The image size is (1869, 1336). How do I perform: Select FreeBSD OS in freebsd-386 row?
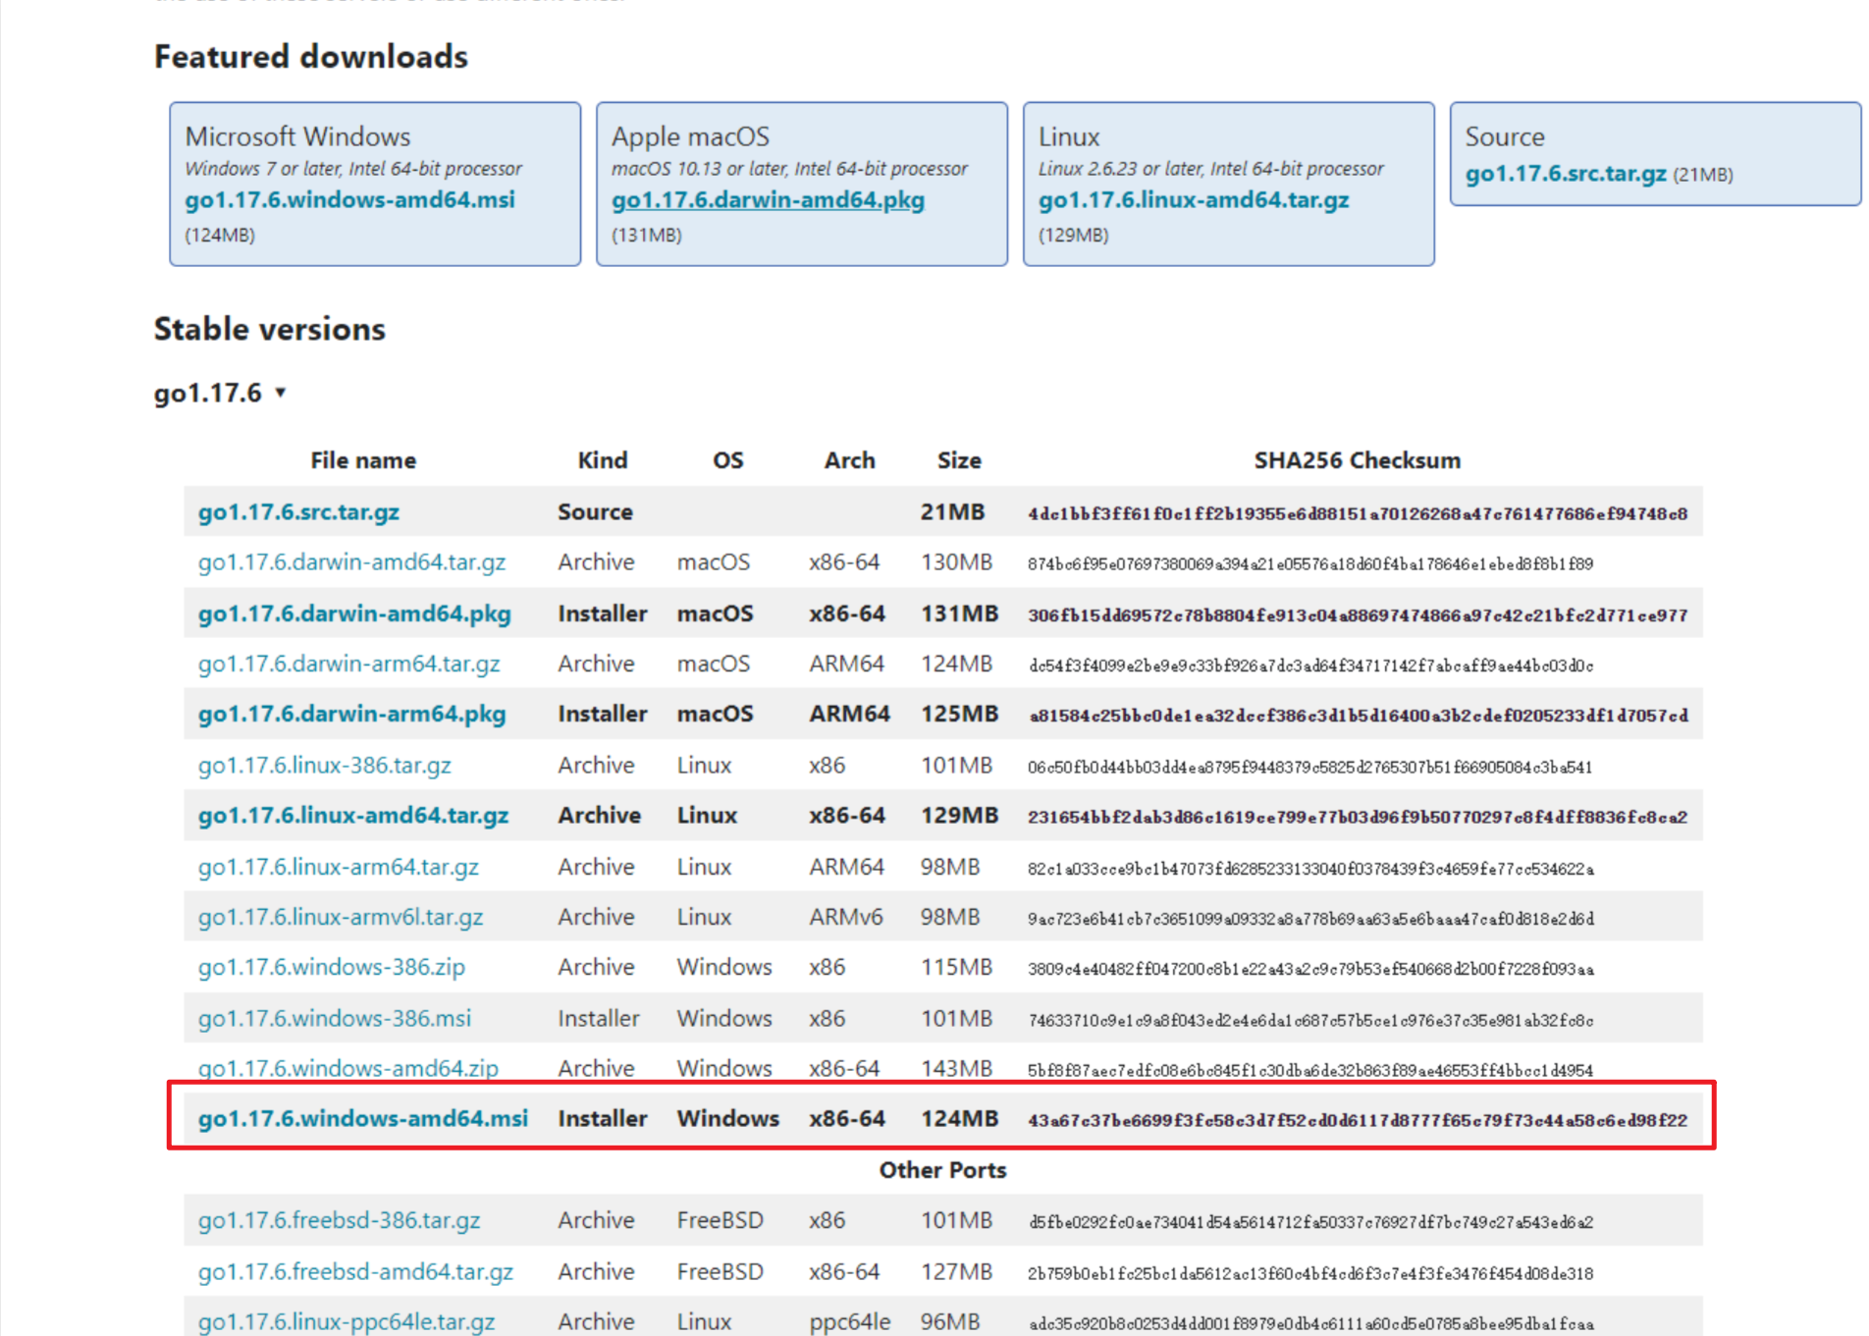[x=720, y=1220]
